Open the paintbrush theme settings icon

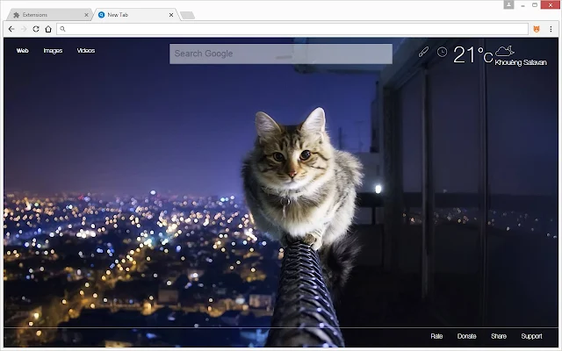[x=423, y=52]
